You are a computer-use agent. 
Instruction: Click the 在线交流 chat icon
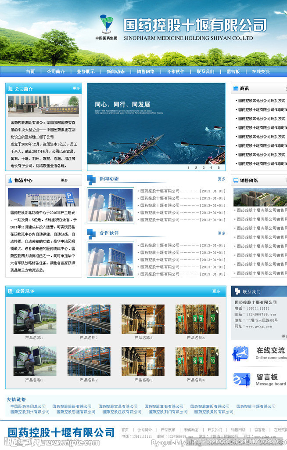(x=241, y=353)
